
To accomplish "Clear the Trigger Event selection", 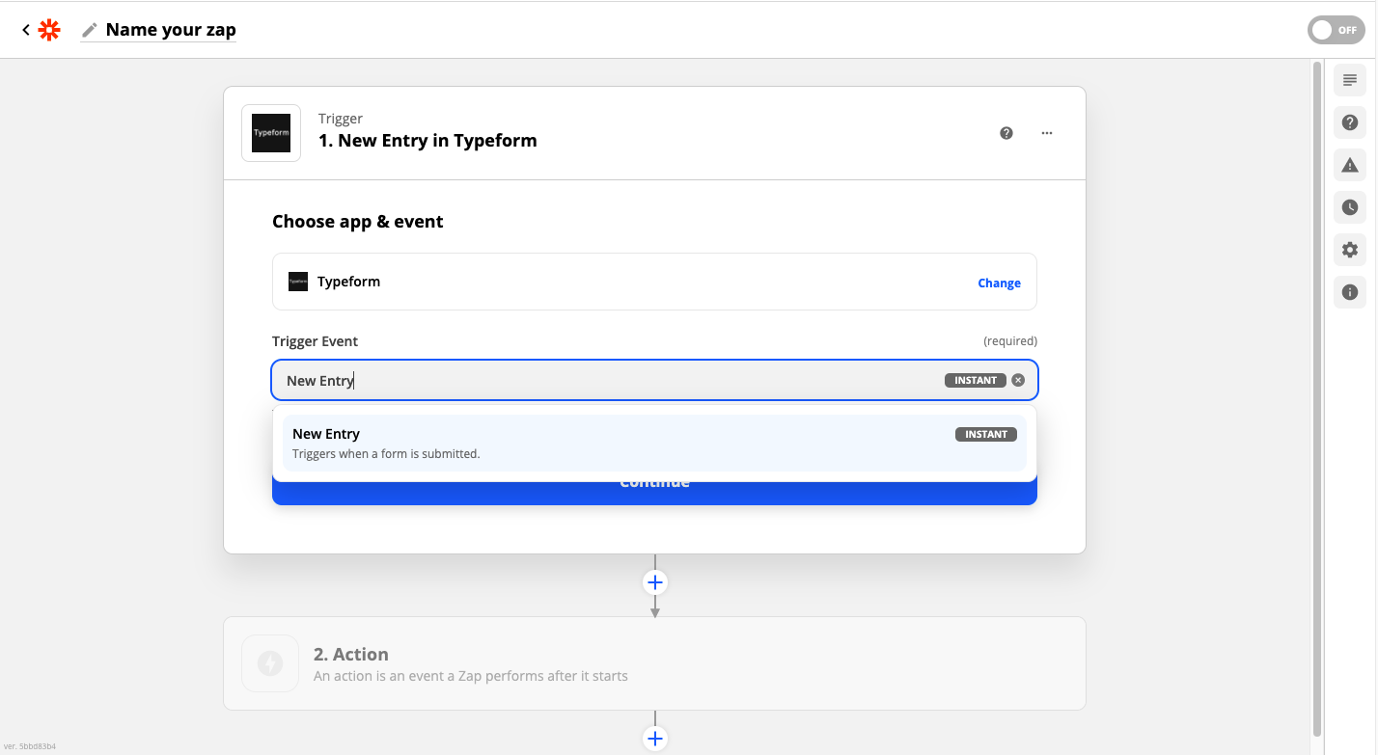I will pyautogui.click(x=1018, y=380).
